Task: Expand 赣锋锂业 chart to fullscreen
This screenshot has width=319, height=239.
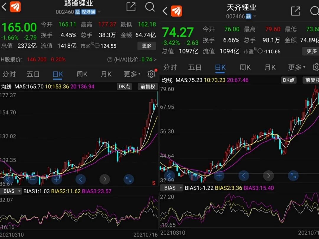Action: [x=128, y=179]
